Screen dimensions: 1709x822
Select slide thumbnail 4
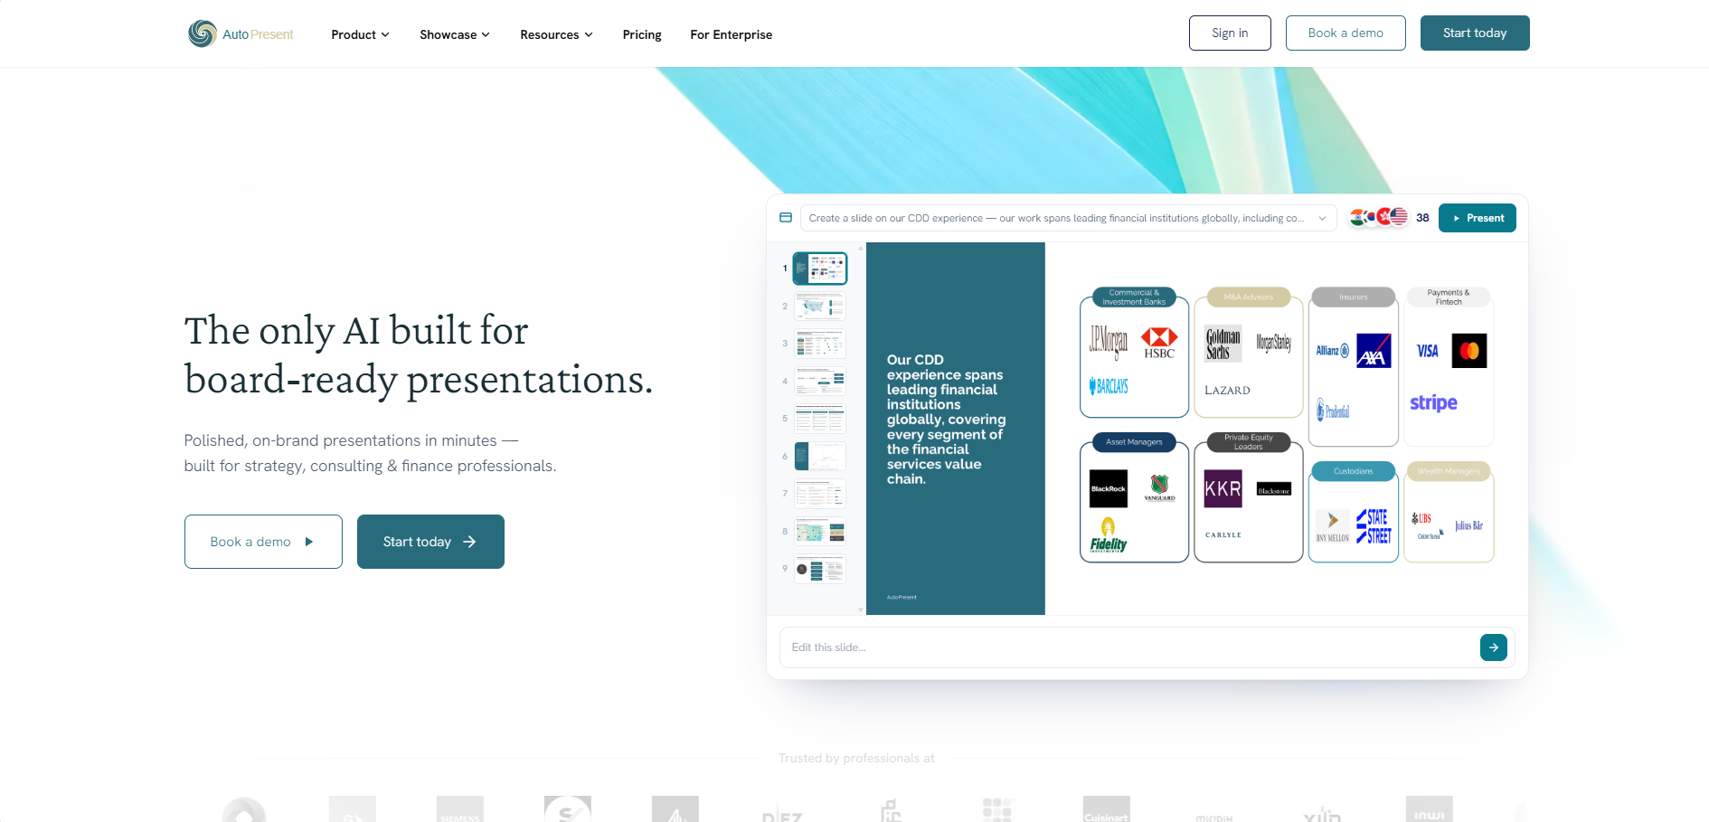820,381
